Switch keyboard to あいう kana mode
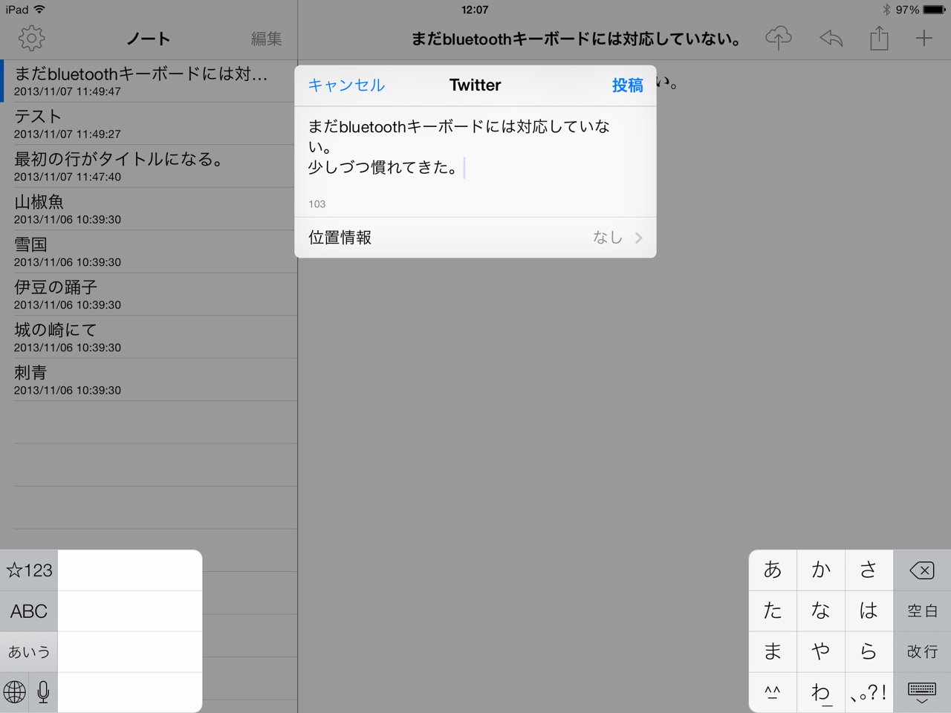 (x=29, y=652)
